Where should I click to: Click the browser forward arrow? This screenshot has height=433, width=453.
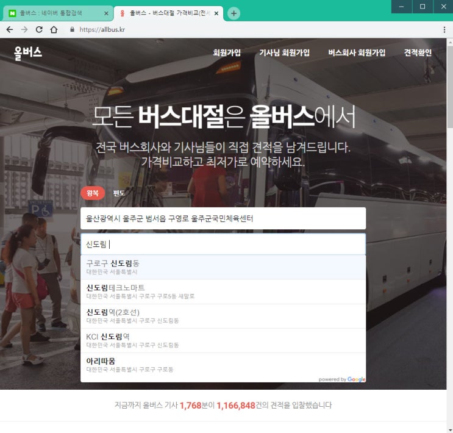click(x=24, y=29)
